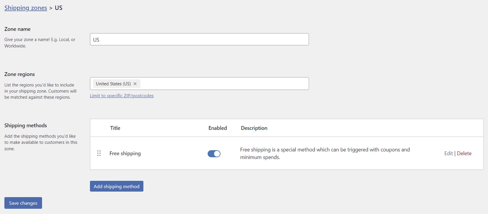Click the Description column header
Image resolution: width=488 pixels, height=214 pixels.
254,128
